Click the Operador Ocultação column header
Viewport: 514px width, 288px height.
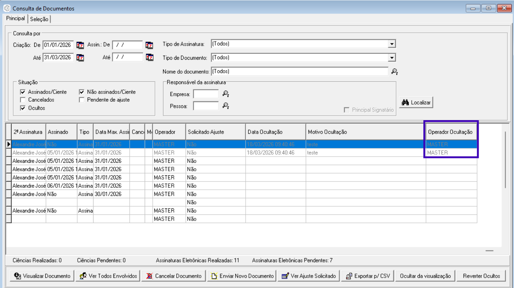(450, 132)
